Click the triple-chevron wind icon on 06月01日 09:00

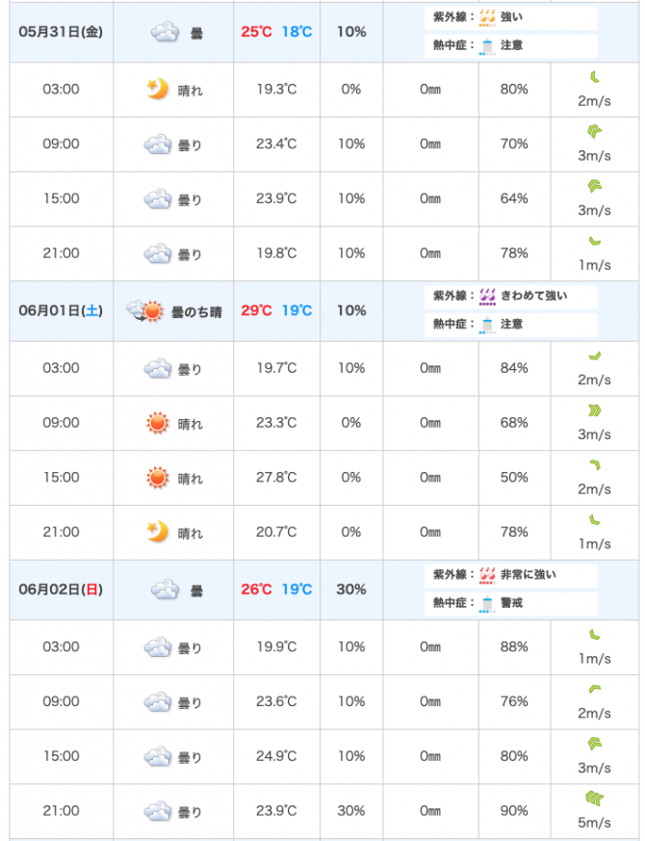click(594, 410)
